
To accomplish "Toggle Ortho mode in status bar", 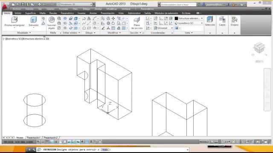I will 52,142.
